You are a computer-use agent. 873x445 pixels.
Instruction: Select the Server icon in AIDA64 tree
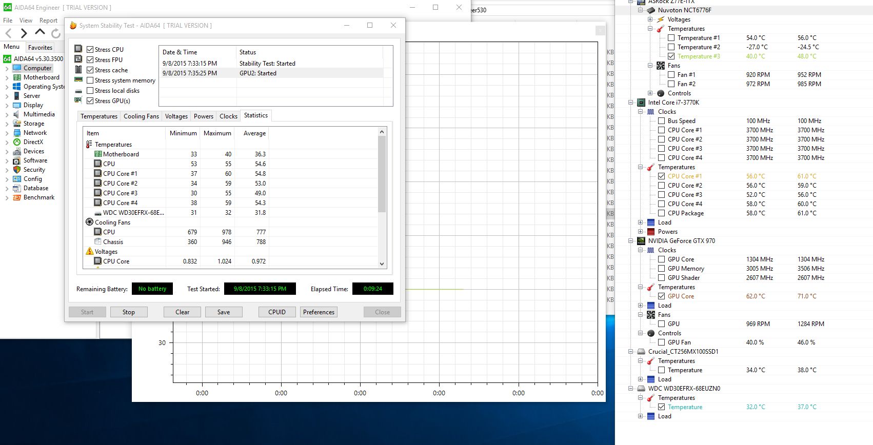click(17, 96)
